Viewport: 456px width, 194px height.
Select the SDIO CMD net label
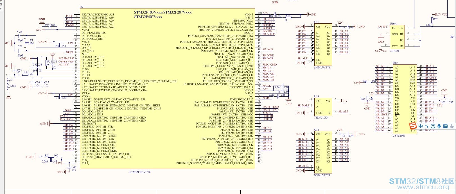[270, 64]
